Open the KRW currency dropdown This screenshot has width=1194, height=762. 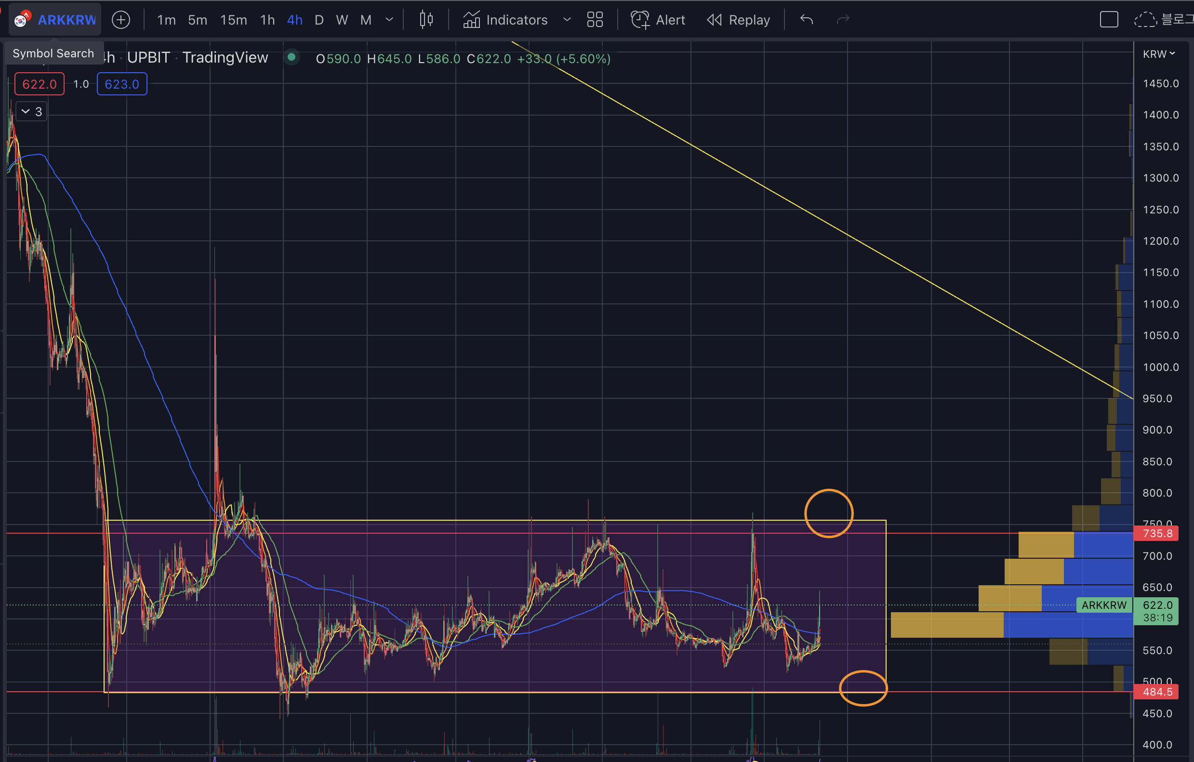pos(1159,54)
